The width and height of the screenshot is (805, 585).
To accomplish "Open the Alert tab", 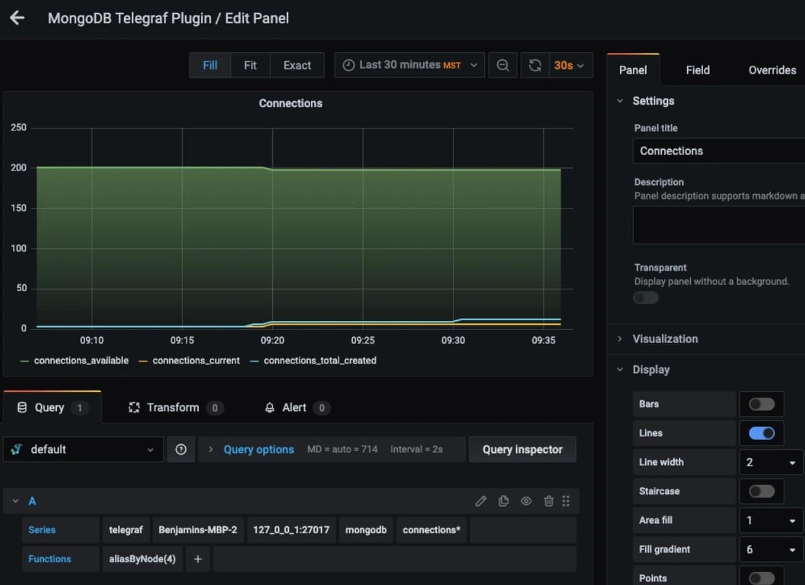I will coord(297,407).
